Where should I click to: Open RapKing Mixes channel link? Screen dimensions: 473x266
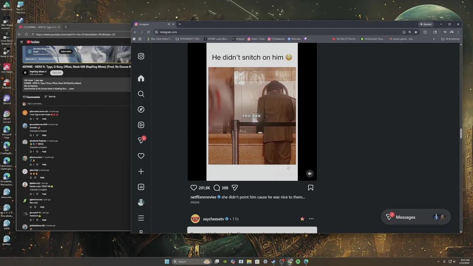pos(37,72)
